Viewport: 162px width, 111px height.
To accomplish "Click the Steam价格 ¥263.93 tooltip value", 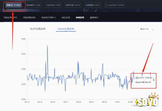I will [x=143, y=82].
